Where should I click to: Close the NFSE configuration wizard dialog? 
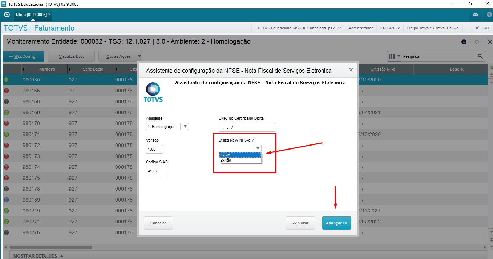click(x=351, y=70)
